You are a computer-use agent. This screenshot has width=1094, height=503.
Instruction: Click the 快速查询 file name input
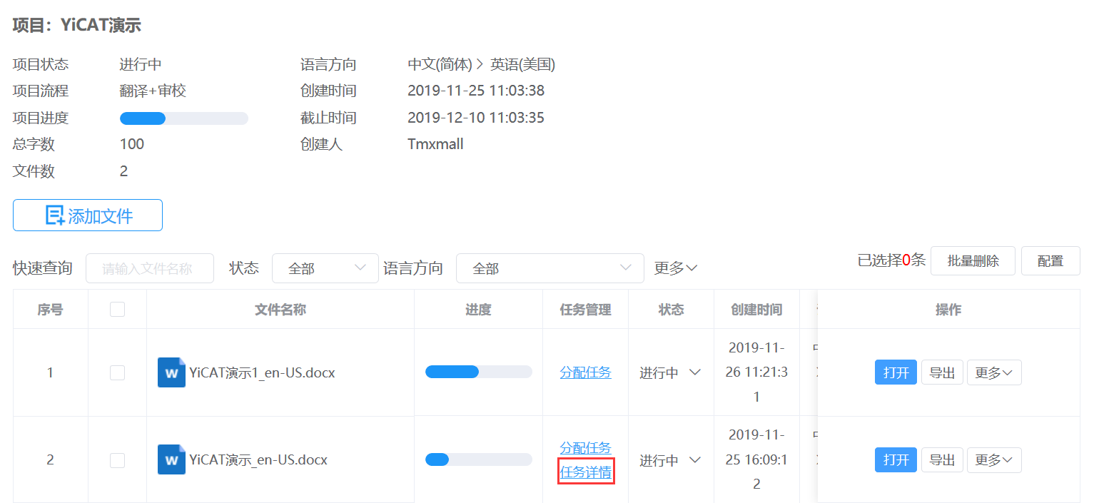(150, 268)
